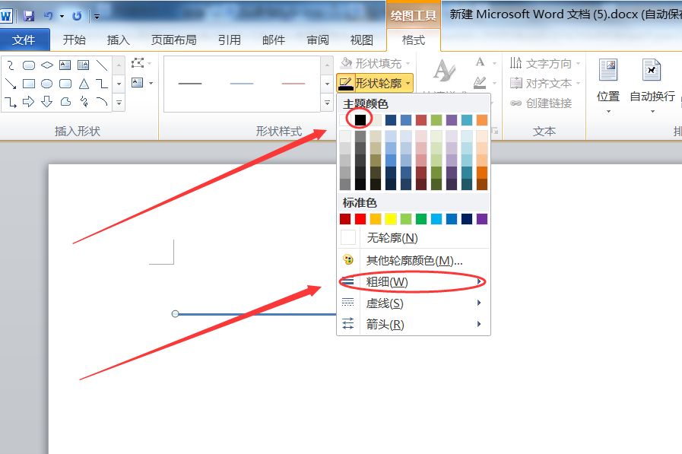
Task: Click the 其他轮廓颜色 palette icon
Action: [x=348, y=260]
